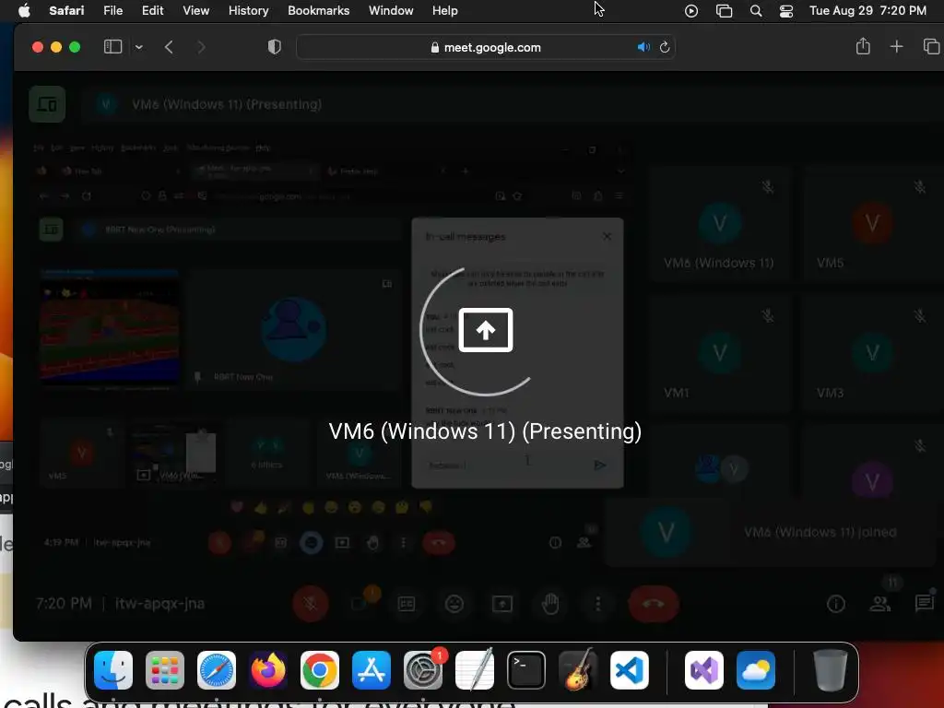944x708 pixels.
Task: Open a new Safari tab
Action: [x=896, y=46]
